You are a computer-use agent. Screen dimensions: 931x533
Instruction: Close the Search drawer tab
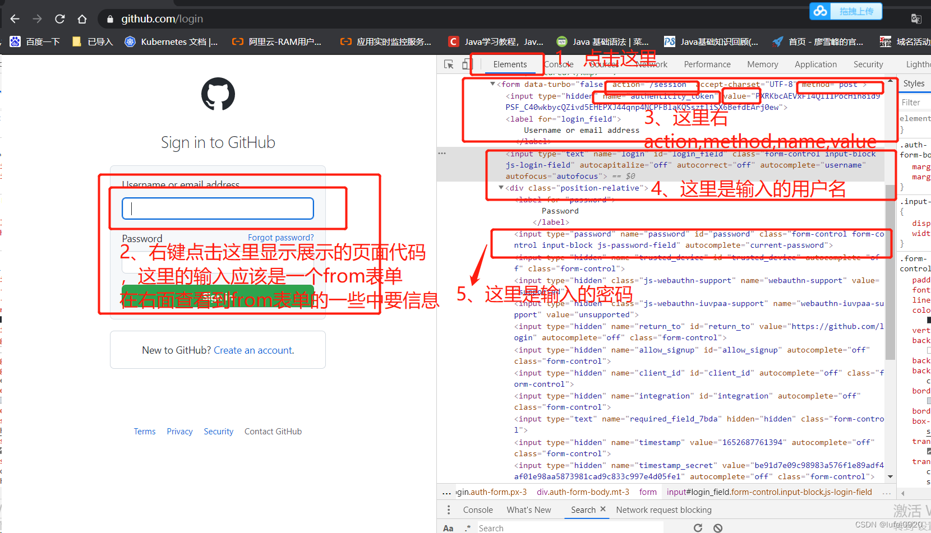point(603,509)
